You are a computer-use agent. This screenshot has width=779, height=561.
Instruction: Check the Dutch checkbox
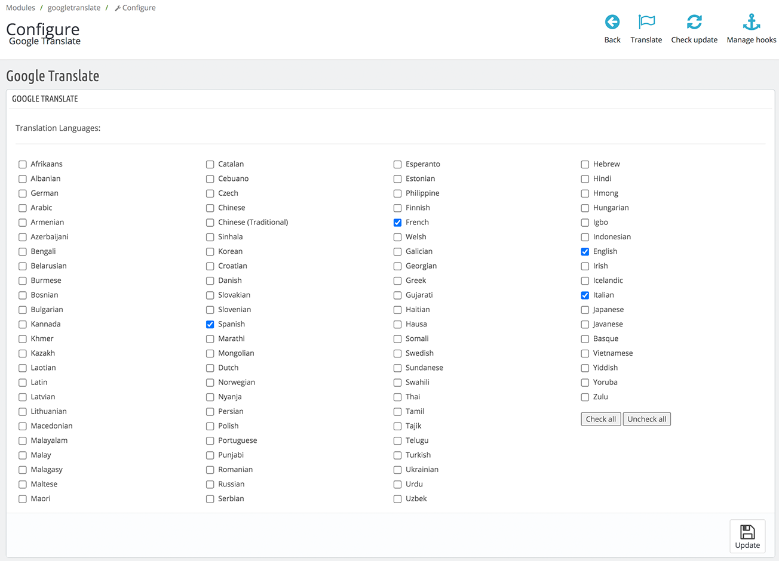tap(210, 368)
